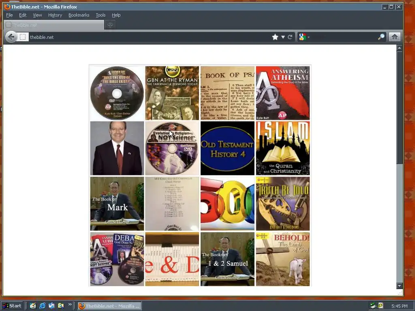Select the TheBible.net Mozilla taskbar button
Image resolution: width=415 pixels, height=311 pixels.
[x=109, y=306]
